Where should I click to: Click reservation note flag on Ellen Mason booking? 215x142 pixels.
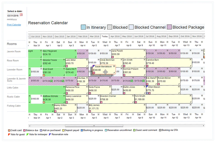pyautogui.click(x=147, y=86)
